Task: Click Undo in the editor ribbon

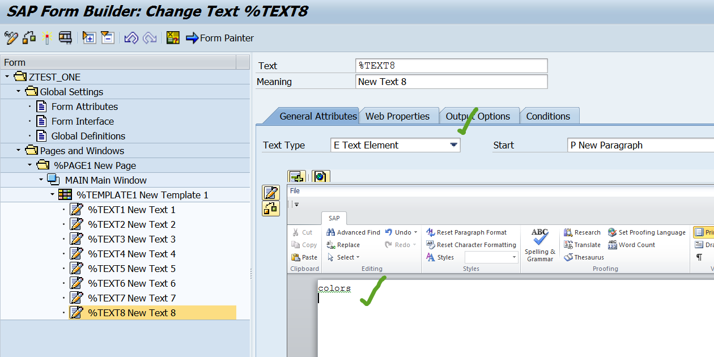Action: (398, 232)
